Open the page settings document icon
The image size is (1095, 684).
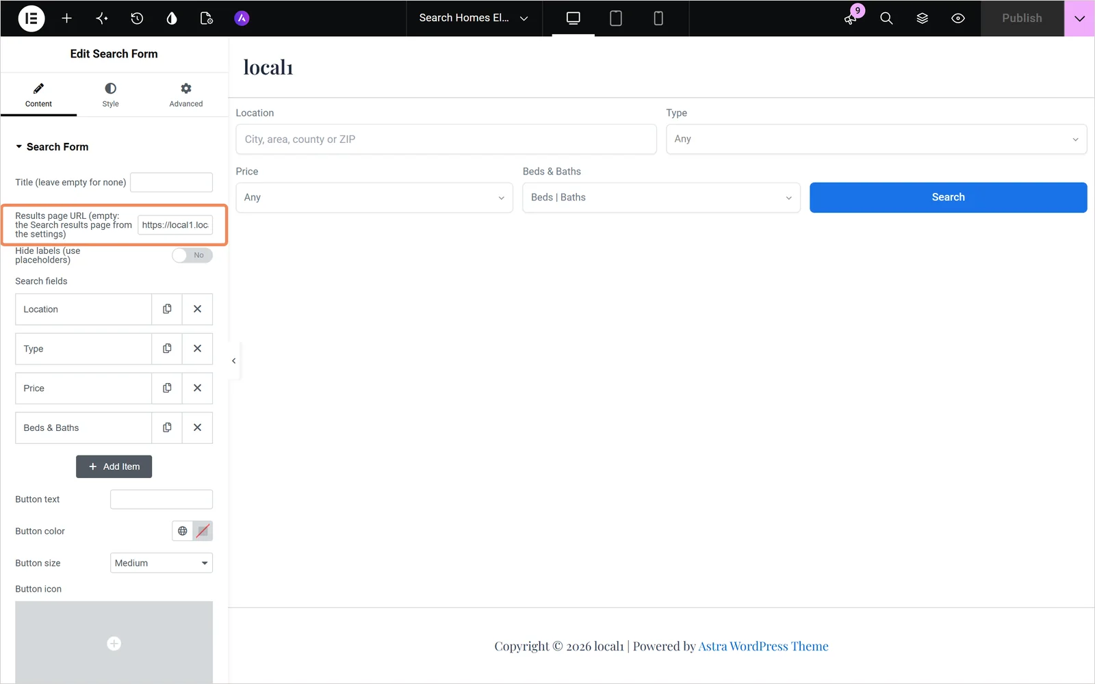[x=207, y=18]
